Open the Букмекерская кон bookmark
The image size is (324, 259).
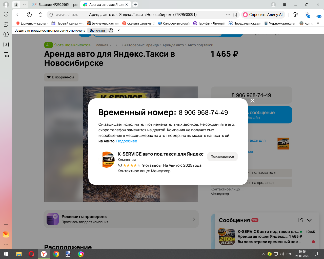[103, 23]
